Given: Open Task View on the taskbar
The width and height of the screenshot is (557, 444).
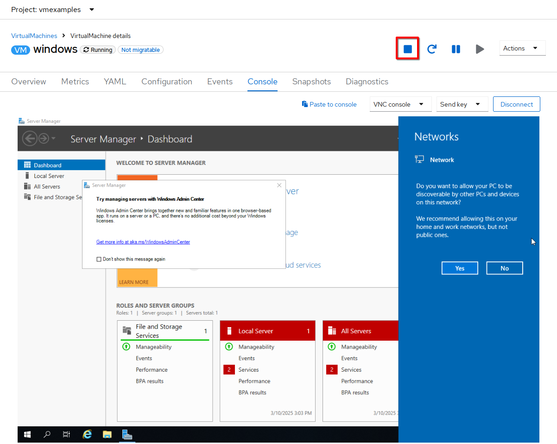Looking at the screenshot, I should pyautogui.click(x=67, y=434).
